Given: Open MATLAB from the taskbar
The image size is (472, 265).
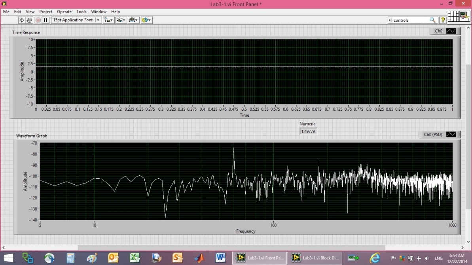Looking at the screenshot, I should click(x=199, y=258).
